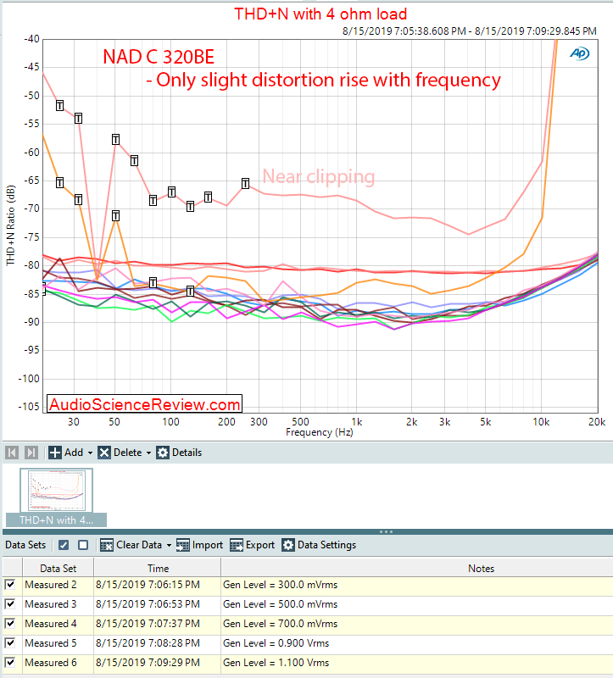613x678 pixels.
Task: Click the Time column header
Action: click(158, 568)
